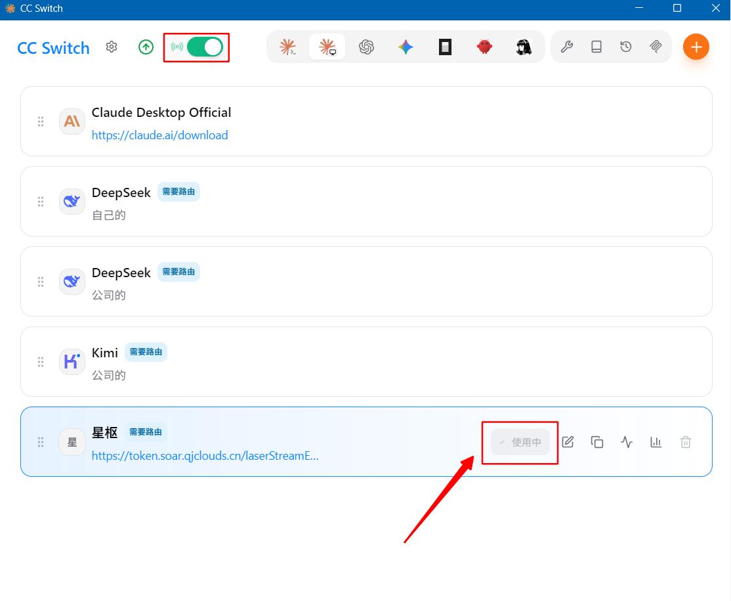Select the red round mascot app tab

point(484,47)
